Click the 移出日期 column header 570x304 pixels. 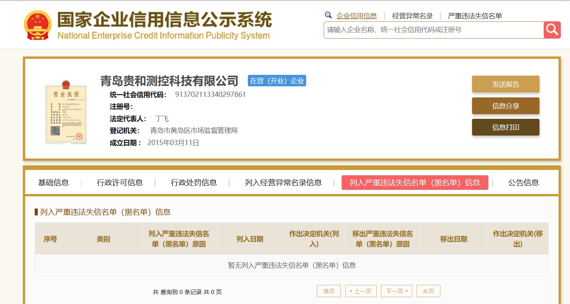click(x=453, y=239)
